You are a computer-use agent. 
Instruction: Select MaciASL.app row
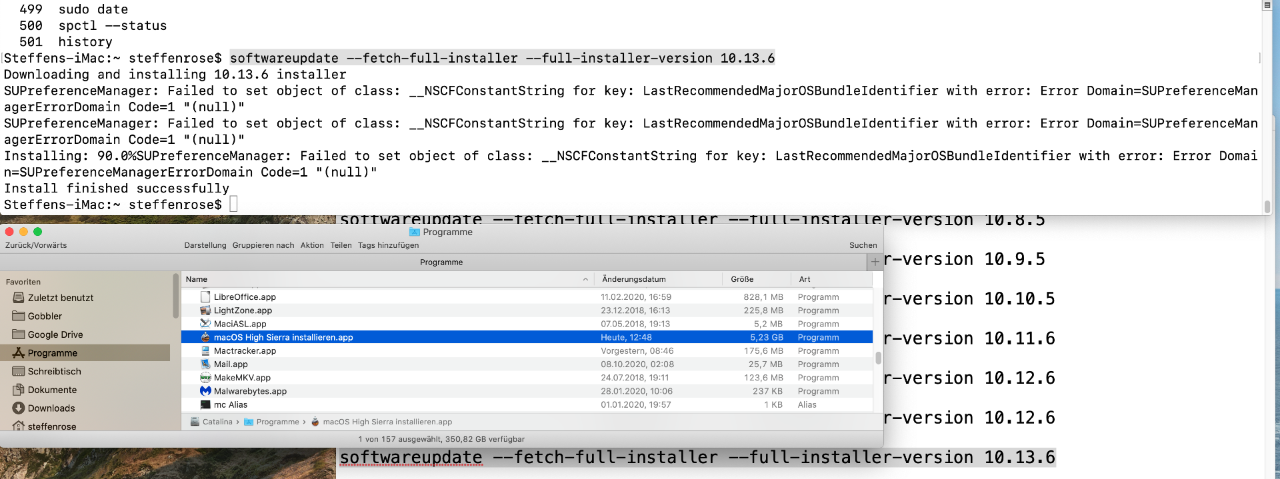coord(527,324)
